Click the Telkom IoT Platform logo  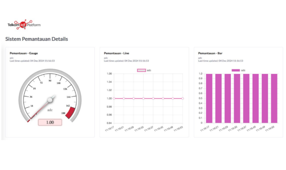pos(24,24)
